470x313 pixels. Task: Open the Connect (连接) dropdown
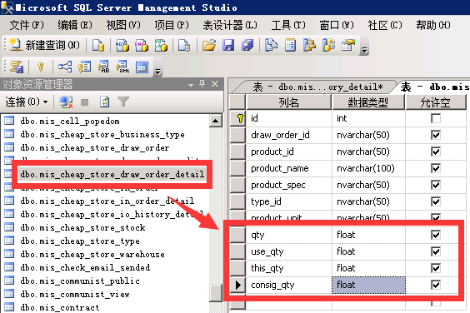pos(27,102)
